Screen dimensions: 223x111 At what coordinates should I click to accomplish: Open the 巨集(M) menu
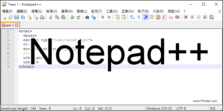[128, 11]
